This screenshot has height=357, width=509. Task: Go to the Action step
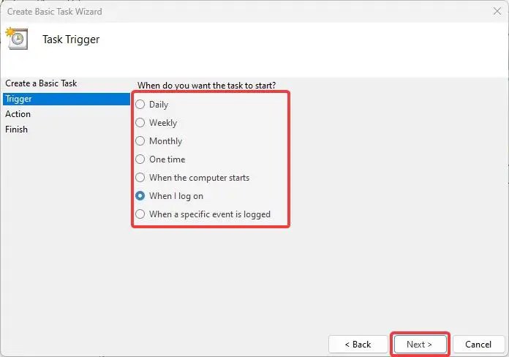point(18,114)
